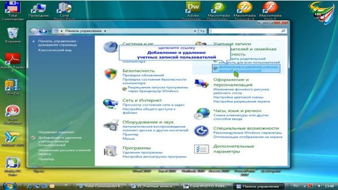Screen dimensions: 338x190
Task: Click the red Kaspersky tray icon
Action: tap(311, 186)
